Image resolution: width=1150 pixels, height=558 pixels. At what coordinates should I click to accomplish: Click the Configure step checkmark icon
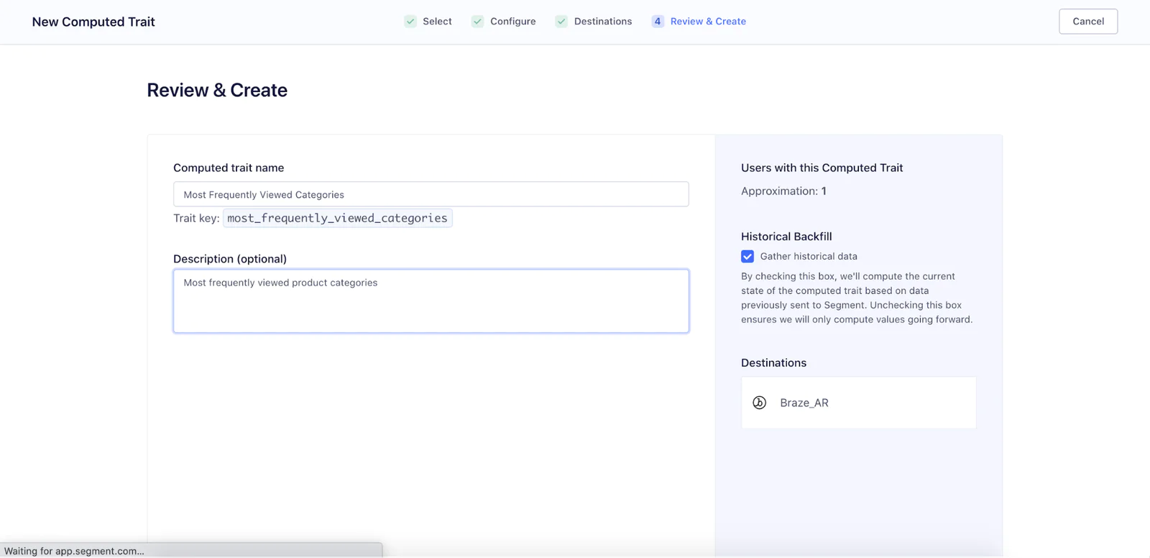(477, 22)
